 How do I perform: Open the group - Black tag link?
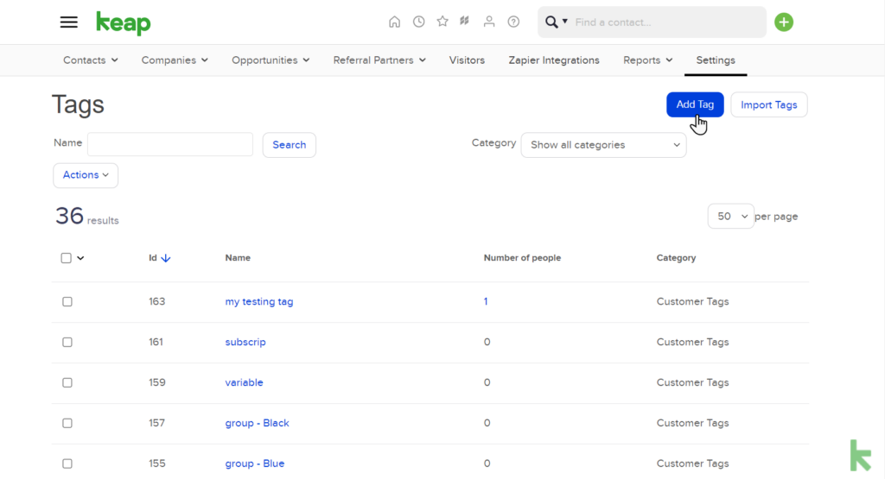coord(257,423)
